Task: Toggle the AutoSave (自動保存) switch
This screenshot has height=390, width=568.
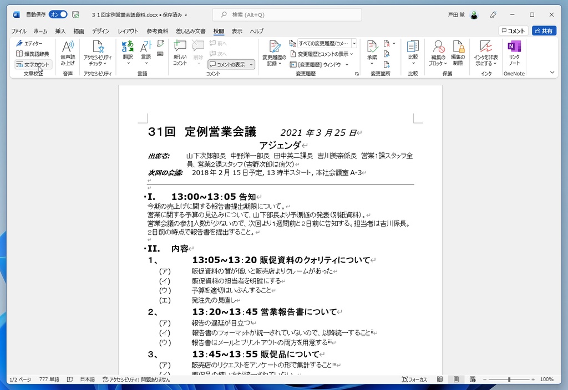Action: 58,14
